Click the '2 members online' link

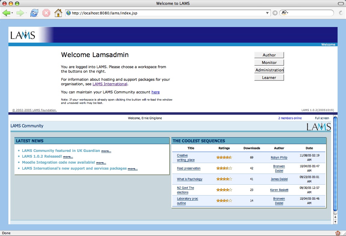(290, 118)
